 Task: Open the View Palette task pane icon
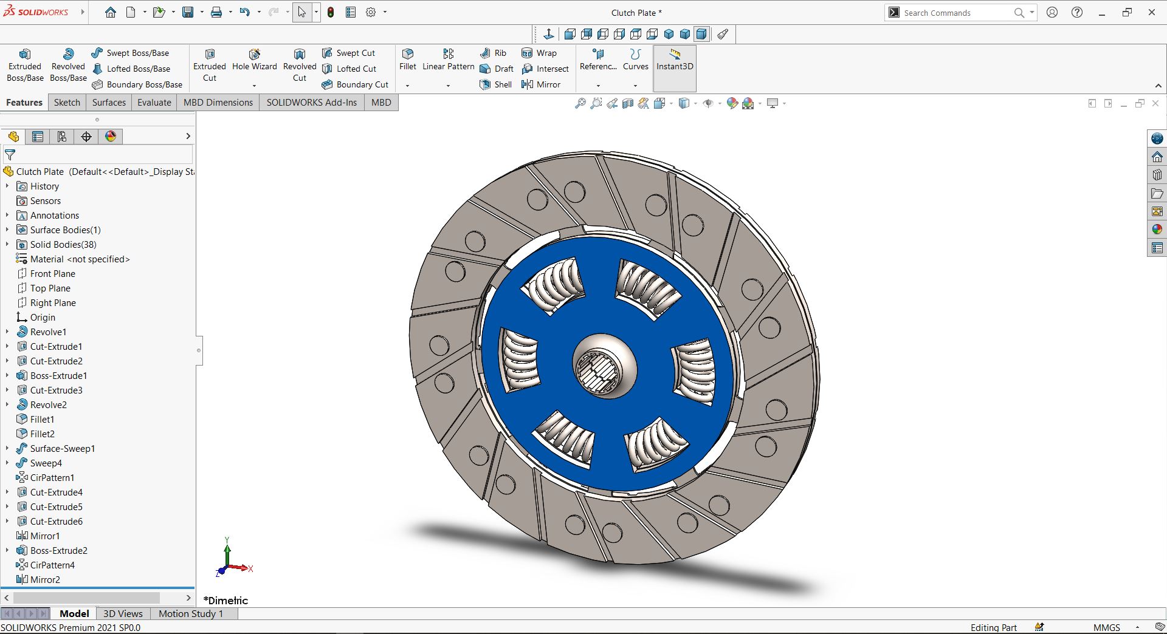[1157, 211]
